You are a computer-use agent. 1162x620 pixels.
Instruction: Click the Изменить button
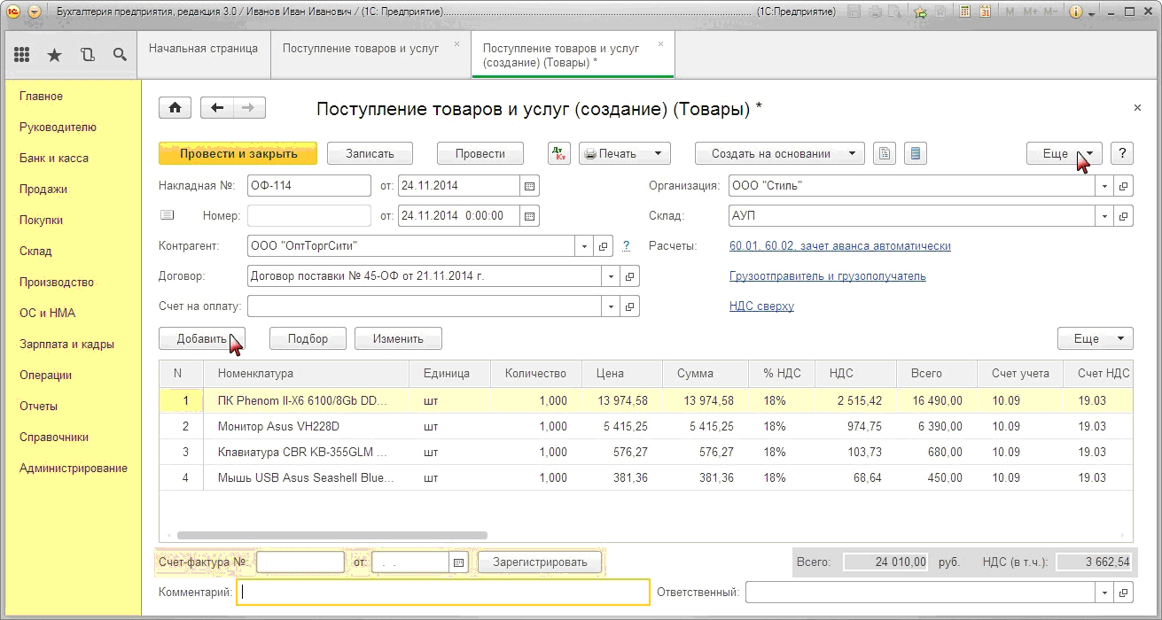(x=398, y=338)
